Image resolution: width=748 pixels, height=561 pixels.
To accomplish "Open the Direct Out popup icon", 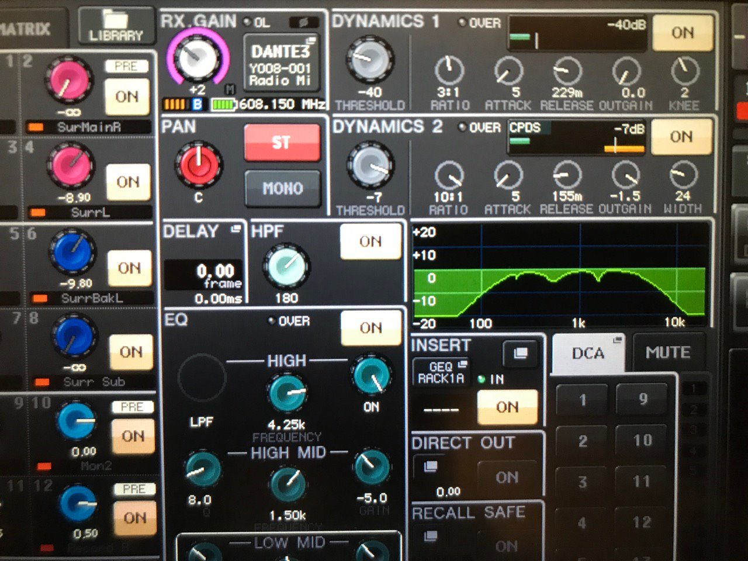I will [431, 466].
